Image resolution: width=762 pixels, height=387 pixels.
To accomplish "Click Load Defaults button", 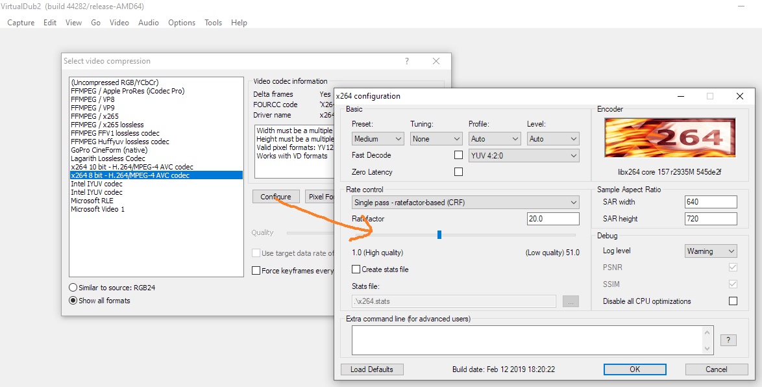I will [x=372, y=369].
